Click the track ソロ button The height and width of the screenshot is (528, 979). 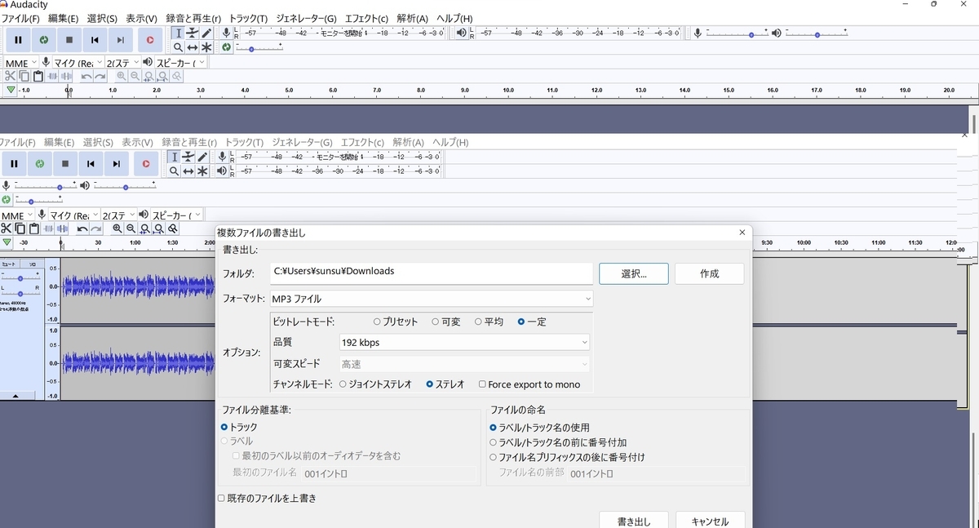pyautogui.click(x=32, y=264)
